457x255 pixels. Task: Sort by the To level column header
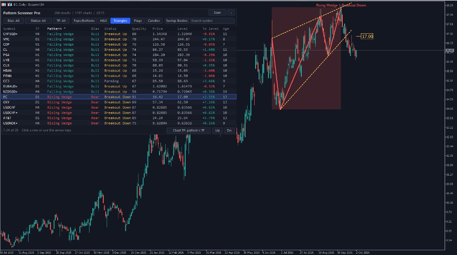tap(210, 29)
